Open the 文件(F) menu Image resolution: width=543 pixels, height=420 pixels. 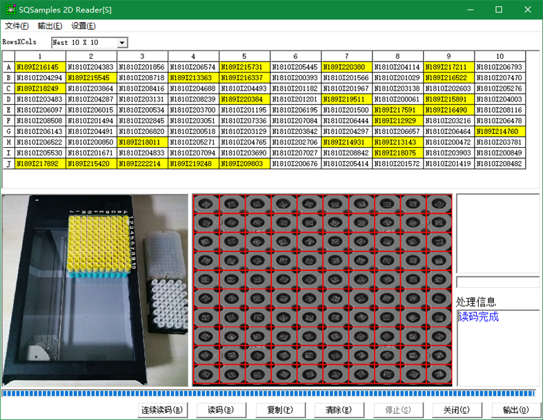point(17,26)
